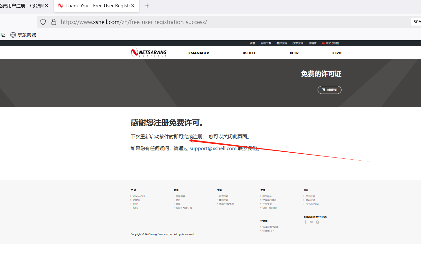Click the 选择国别代理商 footer link
The height and width of the screenshot is (275, 421).
pos(270,227)
